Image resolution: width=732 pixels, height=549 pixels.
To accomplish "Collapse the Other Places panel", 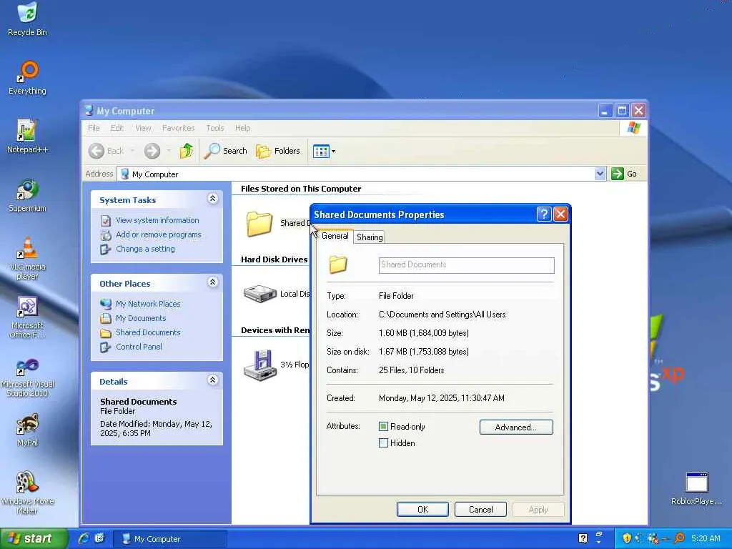I will tap(212, 282).
